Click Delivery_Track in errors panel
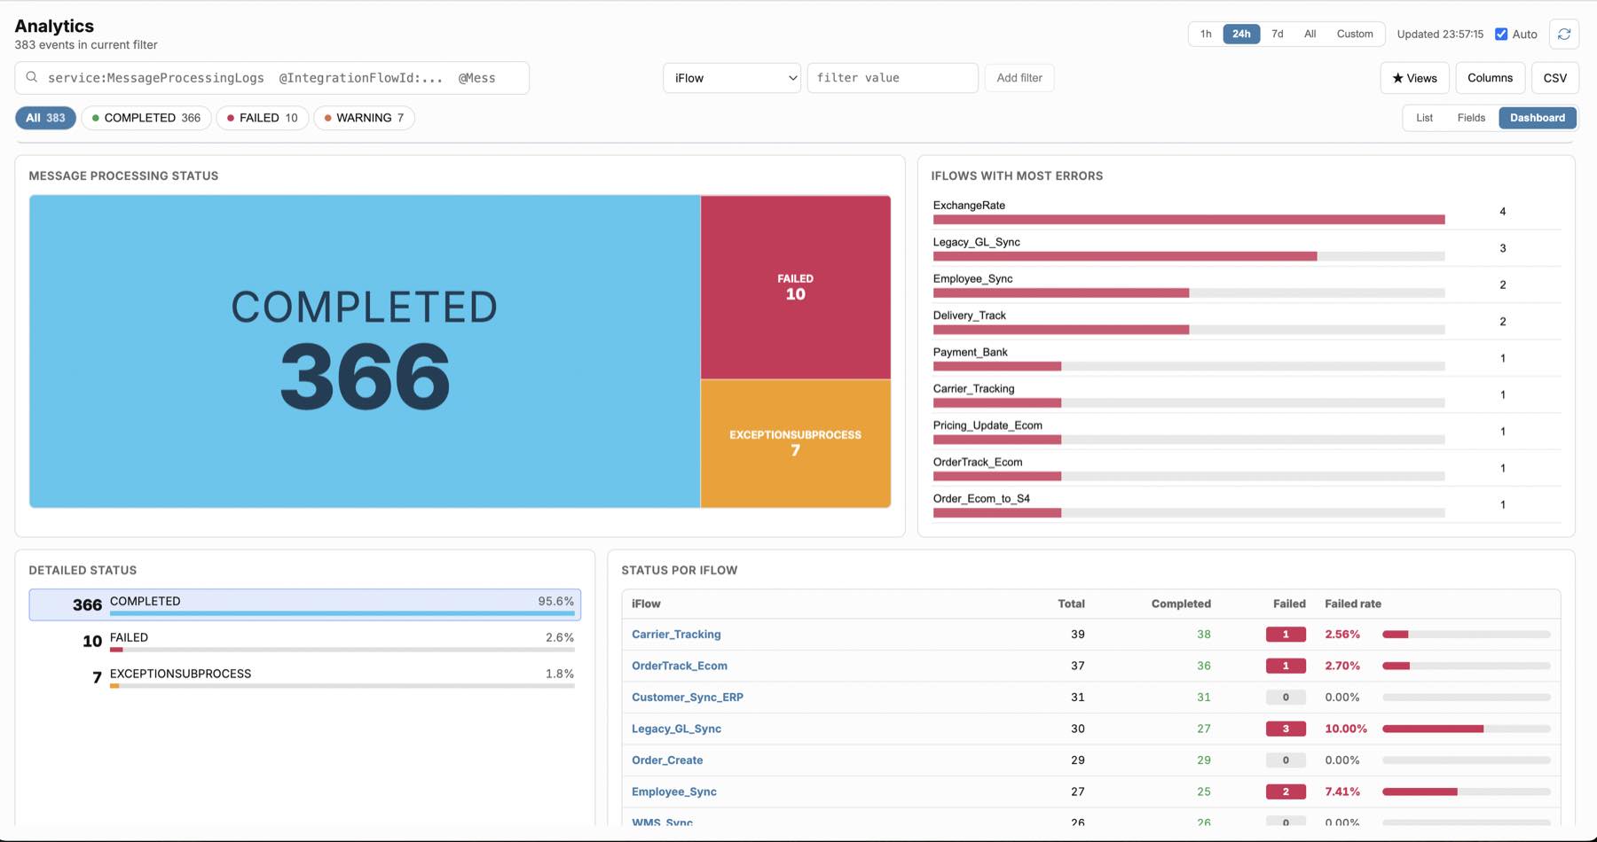This screenshot has width=1597, height=842. pos(969,316)
